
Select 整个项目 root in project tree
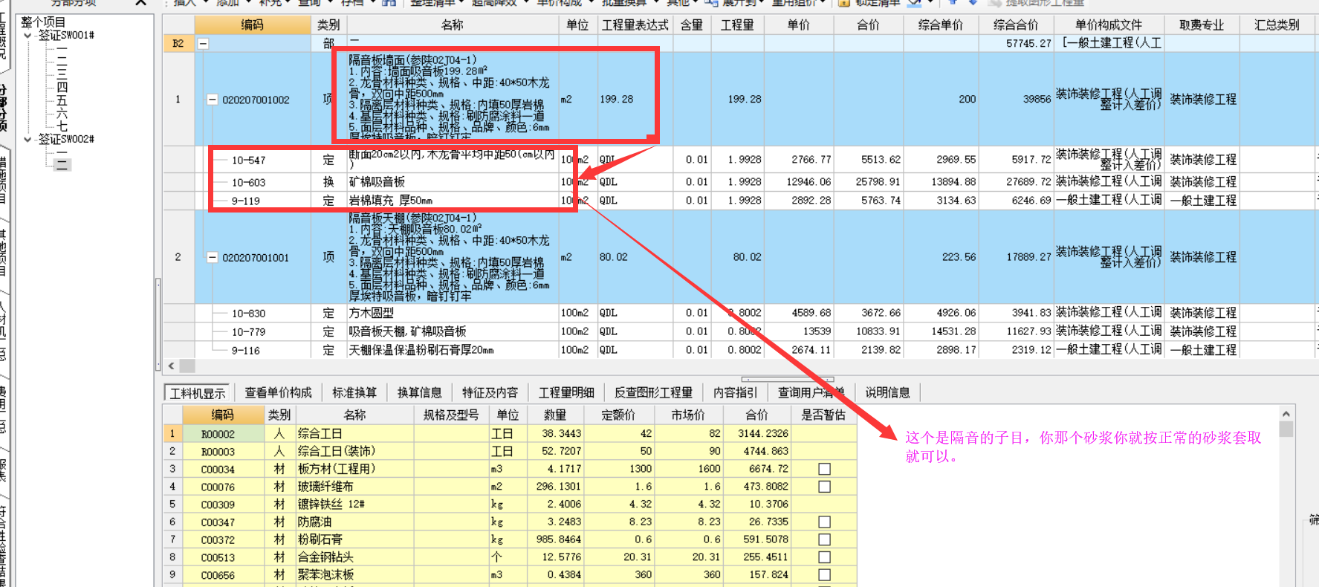43,22
